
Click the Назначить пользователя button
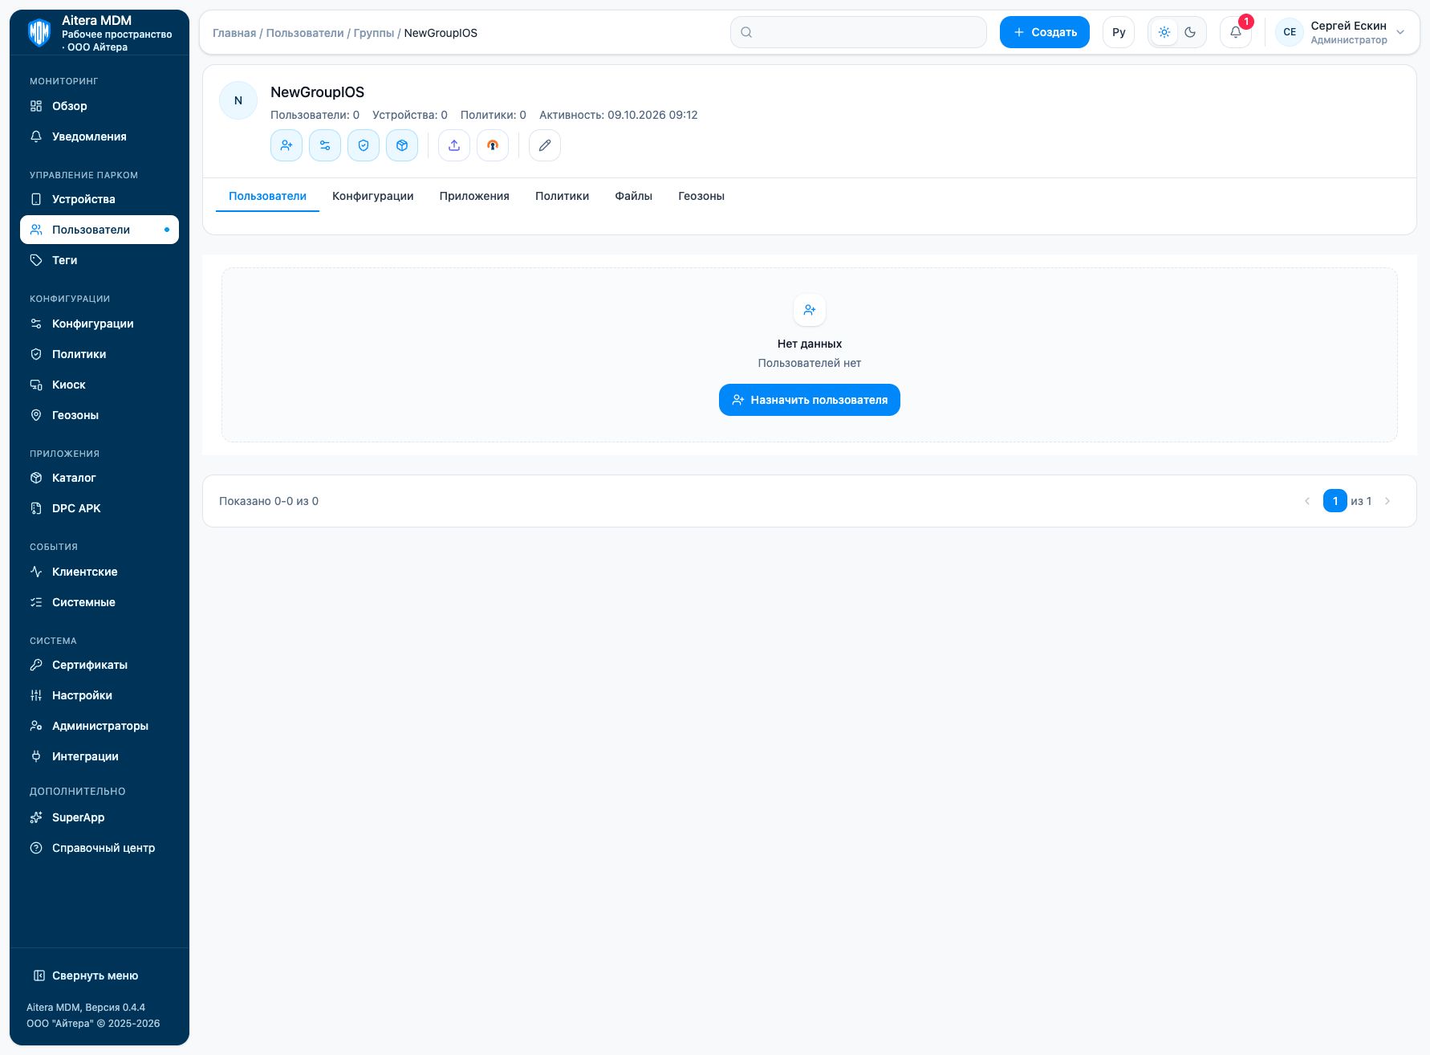pos(810,400)
